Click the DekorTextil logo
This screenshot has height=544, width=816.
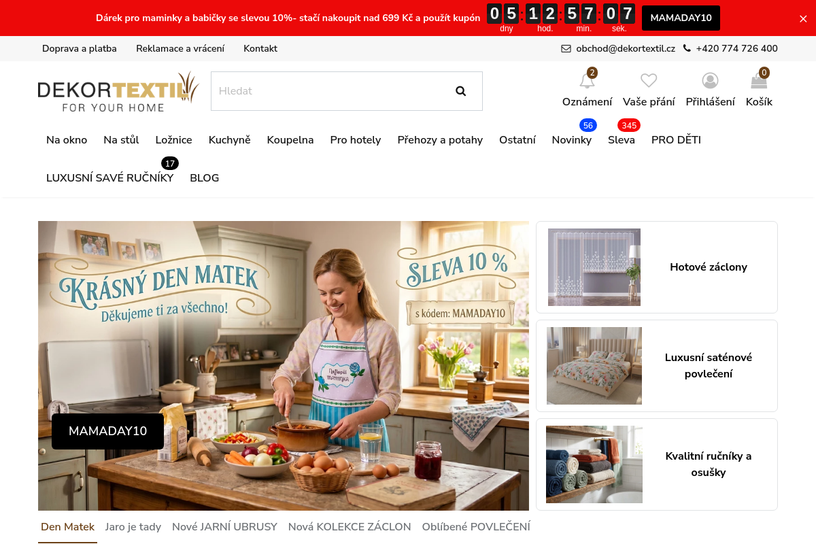[118, 92]
